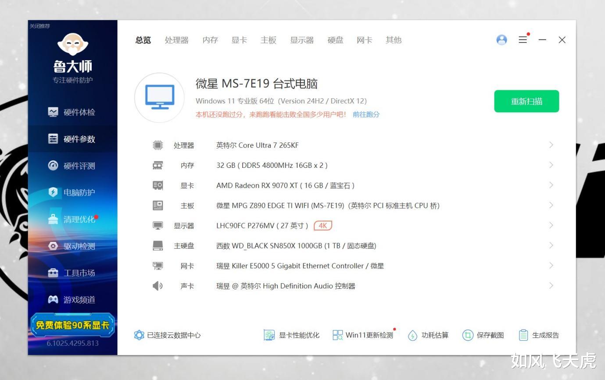Click 英特尔 Core Ultra 7 265KF text
The width and height of the screenshot is (605, 380).
click(258, 146)
